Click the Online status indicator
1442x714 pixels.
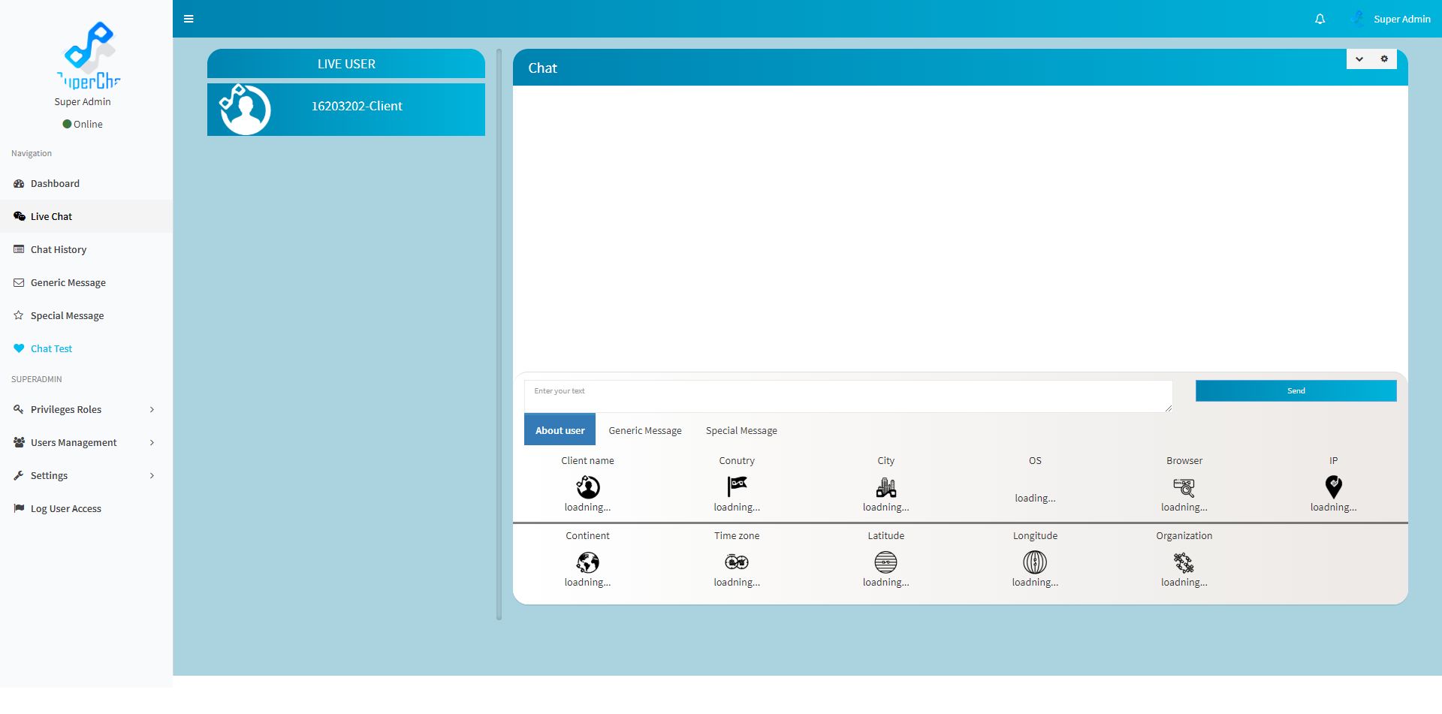[x=83, y=124]
